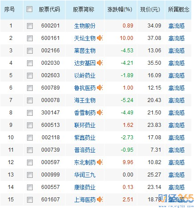This screenshot has height=208, width=194.
Task: Open the 普洛药业 stock link
Action: click(85, 150)
